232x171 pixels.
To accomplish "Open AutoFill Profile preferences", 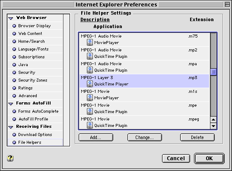I will coord(35,119).
